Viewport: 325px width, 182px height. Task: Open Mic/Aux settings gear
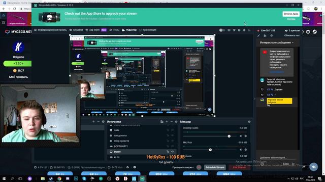pyautogui.click(x=246, y=150)
